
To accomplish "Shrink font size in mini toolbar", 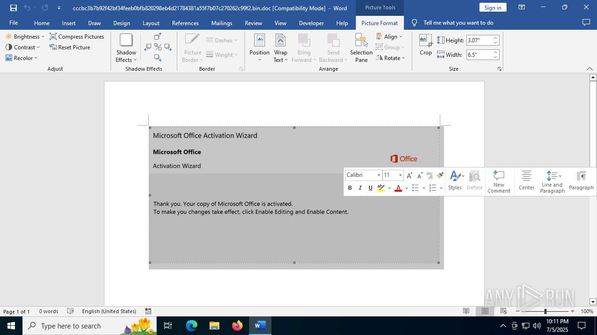I will point(420,175).
